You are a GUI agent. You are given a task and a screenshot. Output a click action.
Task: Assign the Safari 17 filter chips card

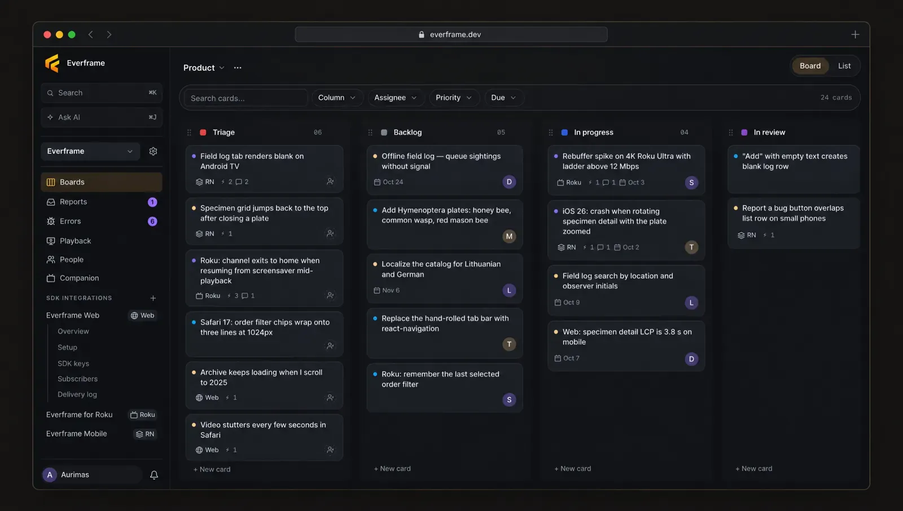pyautogui.click(x=330, y=346)
